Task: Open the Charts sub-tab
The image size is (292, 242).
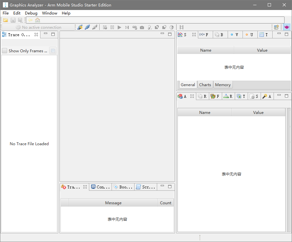Action: coord(205,85)
